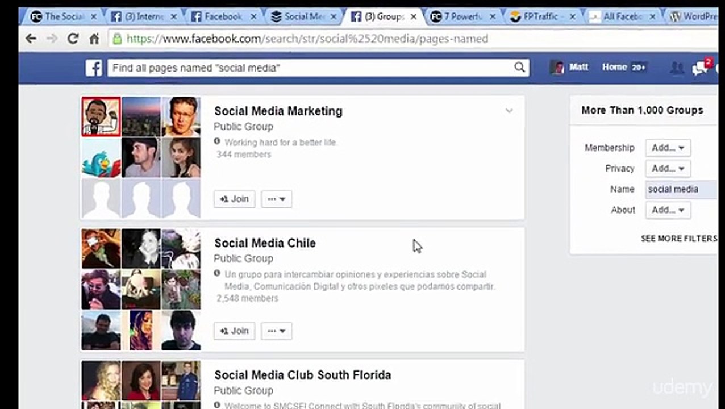This screenshot has width=725, height=409.
Task: Expand the chevron on Social Media Marketing card
Action: click(x=509, y=111)
